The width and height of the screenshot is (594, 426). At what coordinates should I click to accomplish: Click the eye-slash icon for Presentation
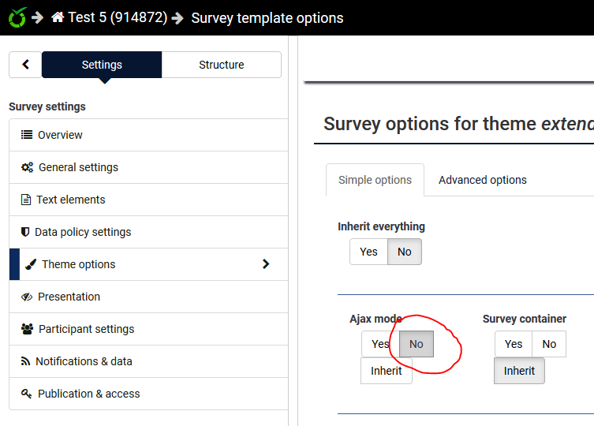27,297
